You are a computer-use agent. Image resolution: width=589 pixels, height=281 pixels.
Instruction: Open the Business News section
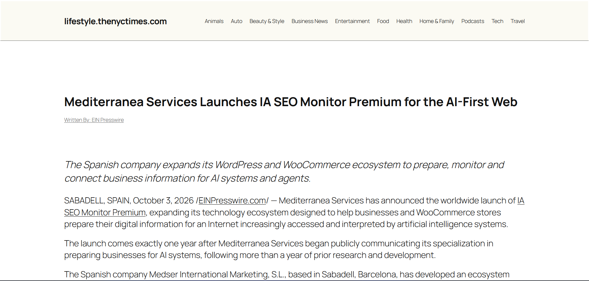click(x=310, y=21)
